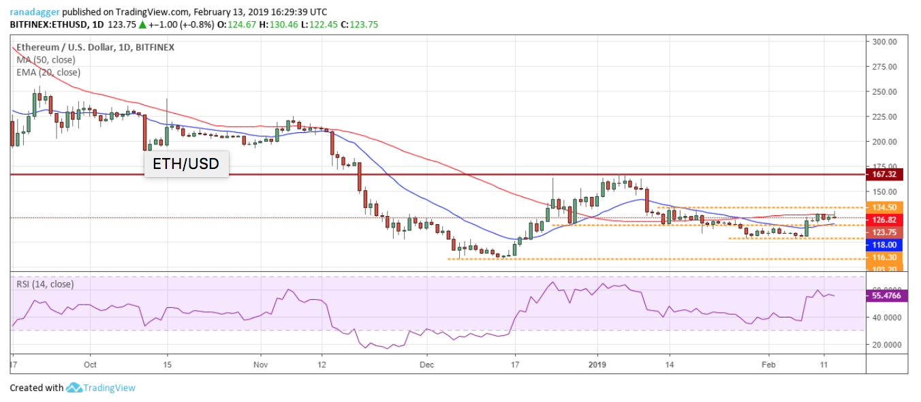Click the 40.0000 RSI axis label

(x=886, y=318)
